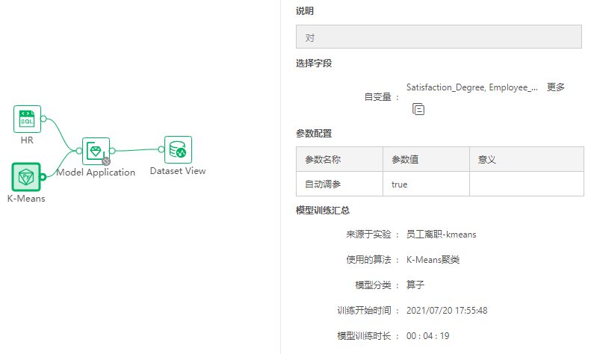Screen dimensions: 591x354
Task: Click the copy icon under the variable list
Action: (x=418, y=109)
